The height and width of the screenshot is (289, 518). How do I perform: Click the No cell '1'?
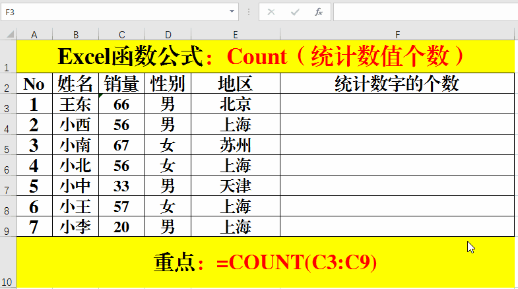tap(34, 104)
